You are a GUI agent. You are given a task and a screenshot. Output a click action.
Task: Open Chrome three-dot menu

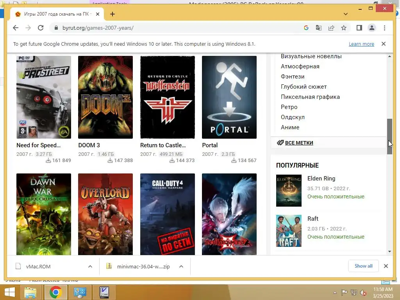(x=384, y=28)
